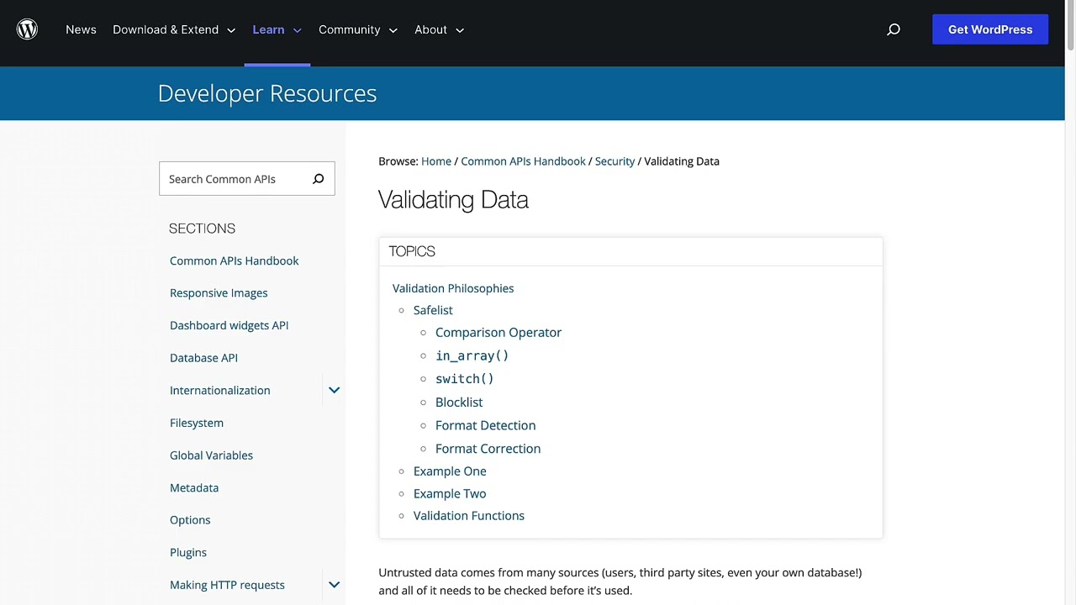Expand the Internationalization section chevron

[334, 390]
